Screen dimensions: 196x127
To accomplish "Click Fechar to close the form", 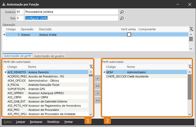I will 69,122.
